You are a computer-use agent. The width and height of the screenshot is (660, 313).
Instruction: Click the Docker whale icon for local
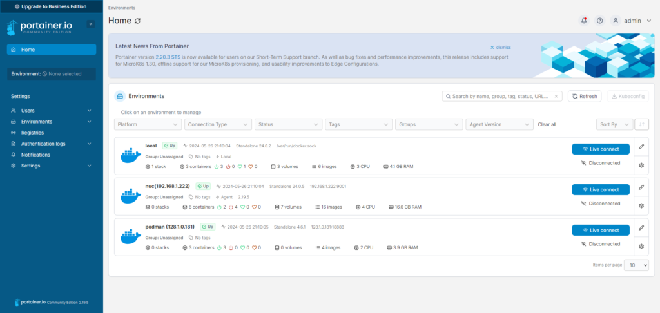tap(130, 156)
